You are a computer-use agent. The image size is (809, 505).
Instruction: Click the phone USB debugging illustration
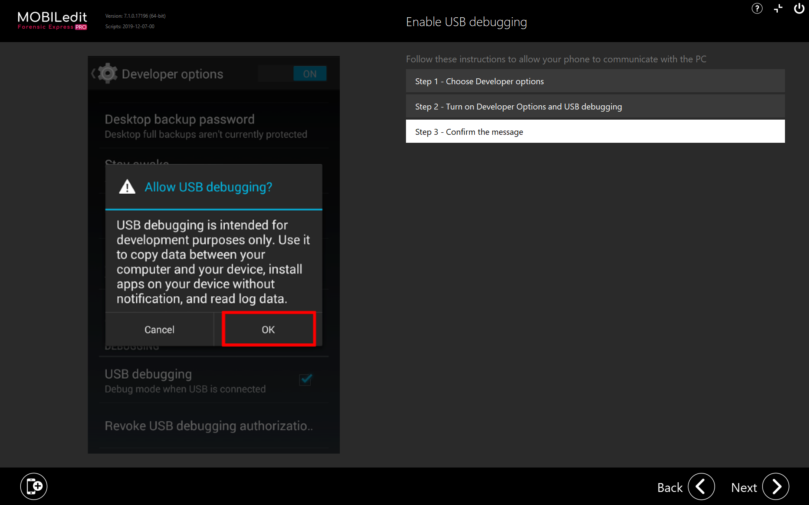pyautogui.click(x=214, y=255)
